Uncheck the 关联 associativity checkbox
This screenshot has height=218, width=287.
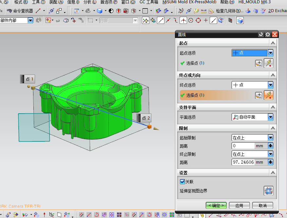(182, 182)
